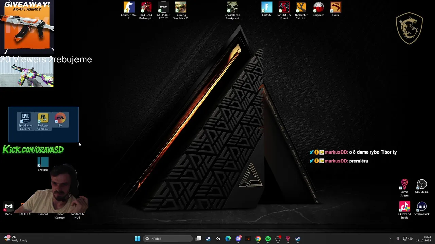Screen dimensions: 435x244
Task: Click the microphone icon in the system tray
Action: (x=398, y=239)
